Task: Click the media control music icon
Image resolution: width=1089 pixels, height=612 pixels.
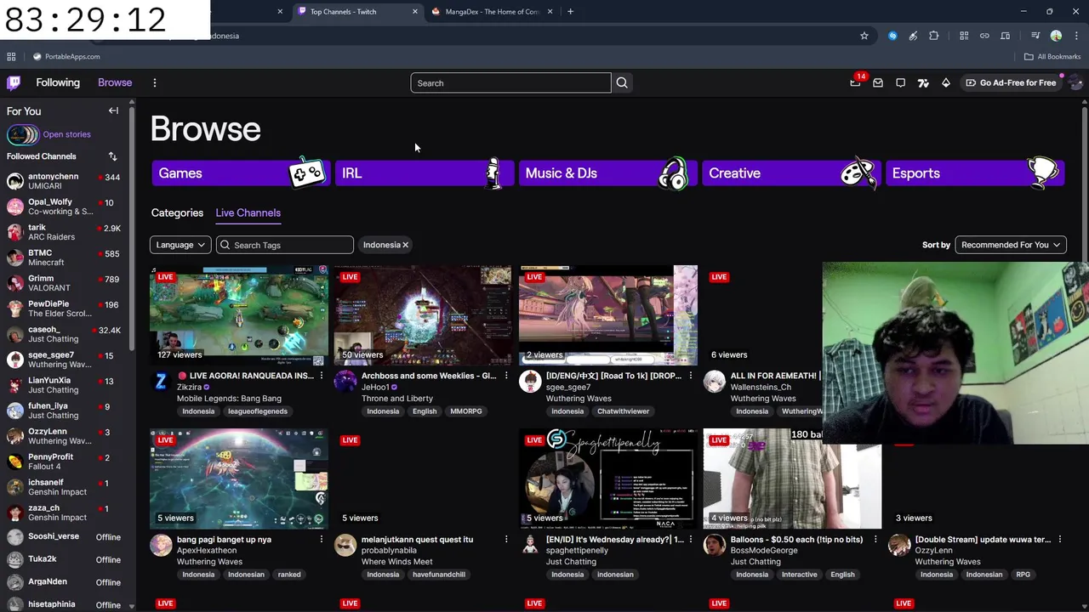Action: click(1035, 36)
